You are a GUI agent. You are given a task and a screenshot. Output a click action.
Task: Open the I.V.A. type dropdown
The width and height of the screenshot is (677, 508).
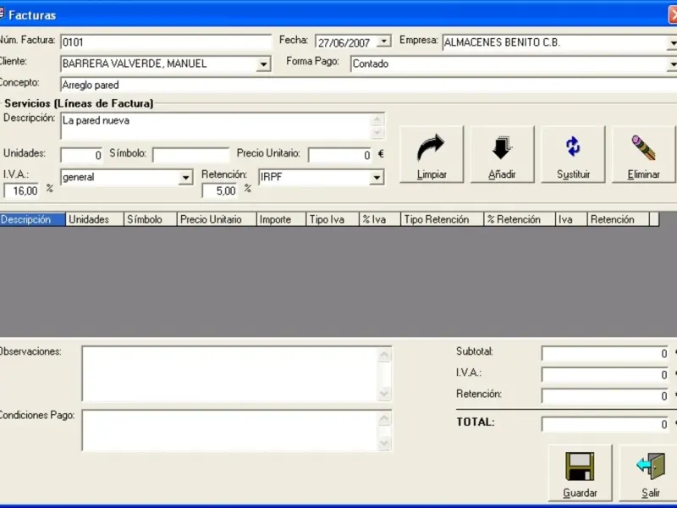tap(186, 178)
